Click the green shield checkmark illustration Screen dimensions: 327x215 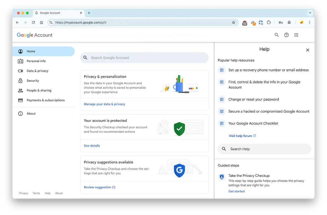point(179,129)
